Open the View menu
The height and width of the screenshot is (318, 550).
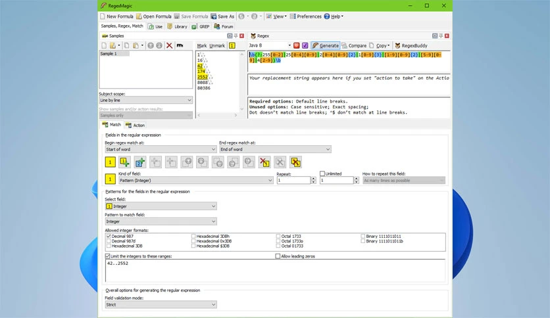tap(276, 16)
